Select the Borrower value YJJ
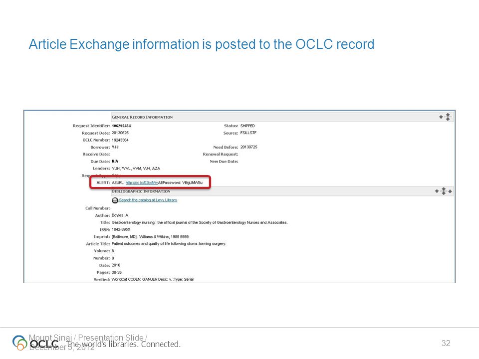Screen dimensions: 479x359 tap(115, 147)
